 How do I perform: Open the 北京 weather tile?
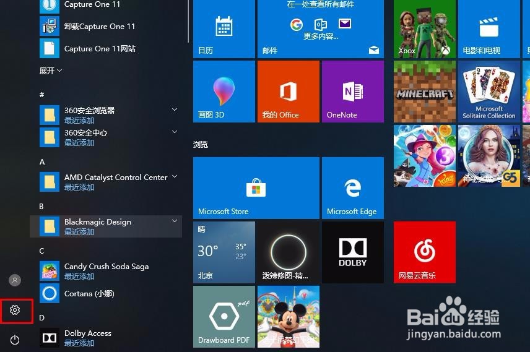pyautogui.click(x=224, y=252)
